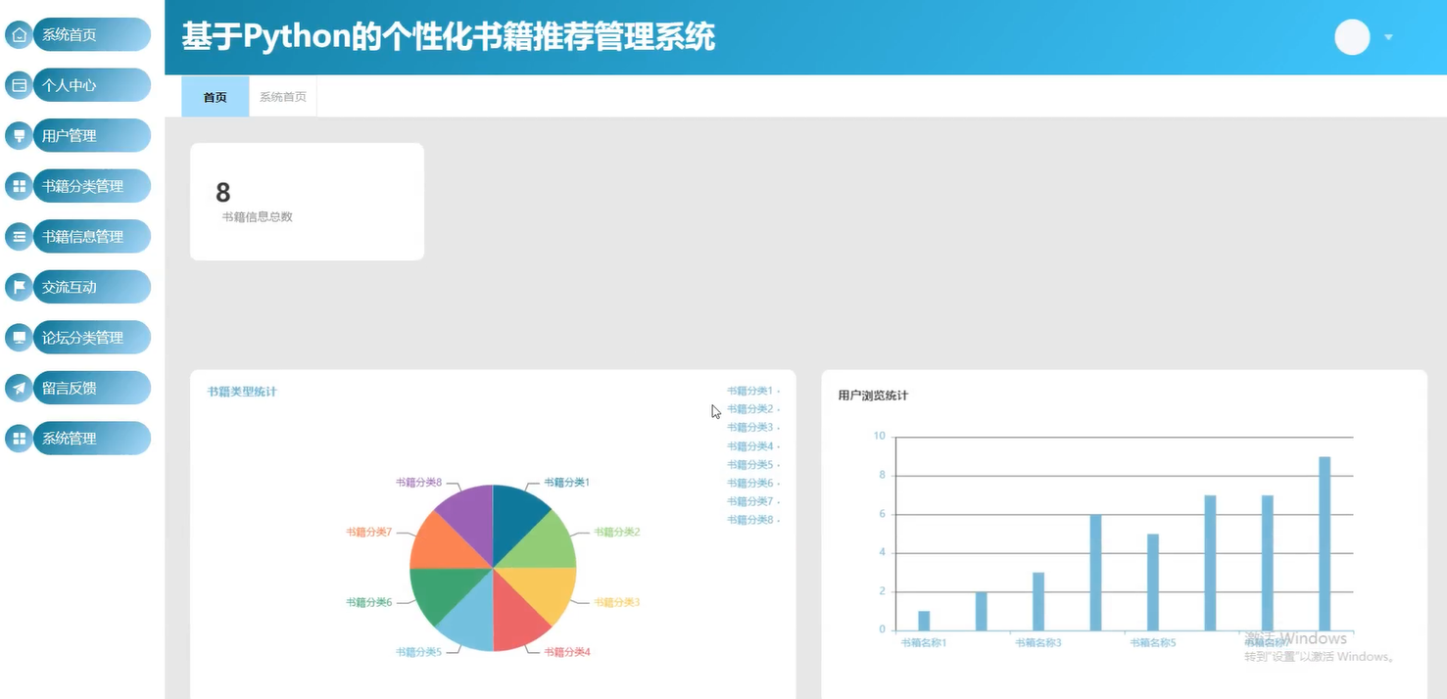The height and width of the screenshot is (699, 1447).
Task: Click the page title 基于Python的个性化书籍推荐管理系统
Action: pos(449,37)
